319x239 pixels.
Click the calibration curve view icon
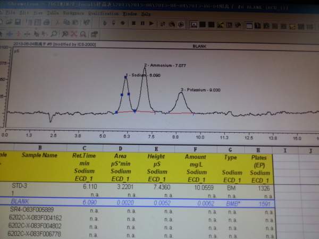coord(220,25)
